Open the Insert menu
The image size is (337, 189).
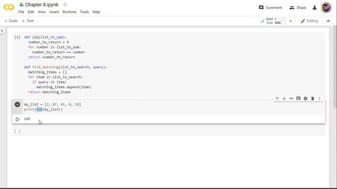coord(54,12)
